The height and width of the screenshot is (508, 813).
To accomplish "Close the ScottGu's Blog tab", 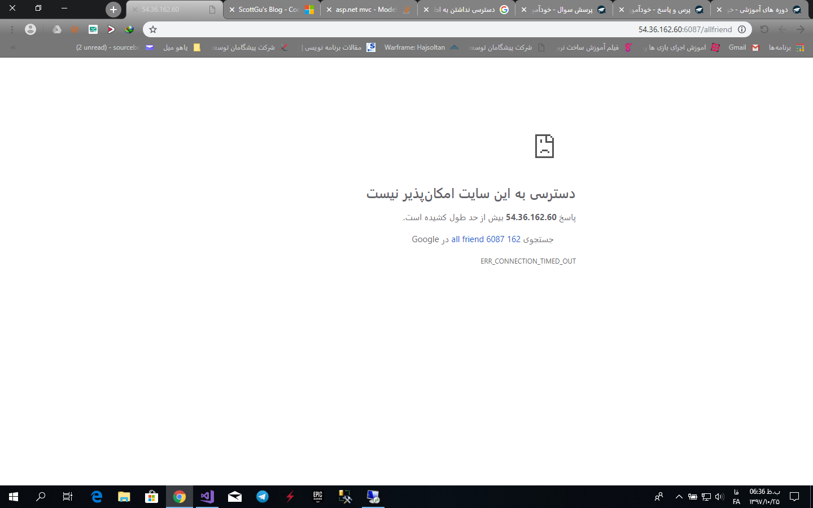I will tap(231, 10).
